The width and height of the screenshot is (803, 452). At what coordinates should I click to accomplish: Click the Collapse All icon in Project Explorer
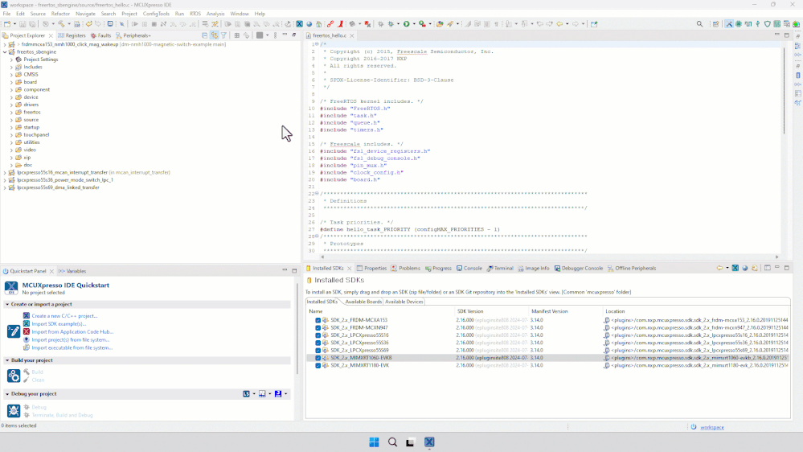204,35
